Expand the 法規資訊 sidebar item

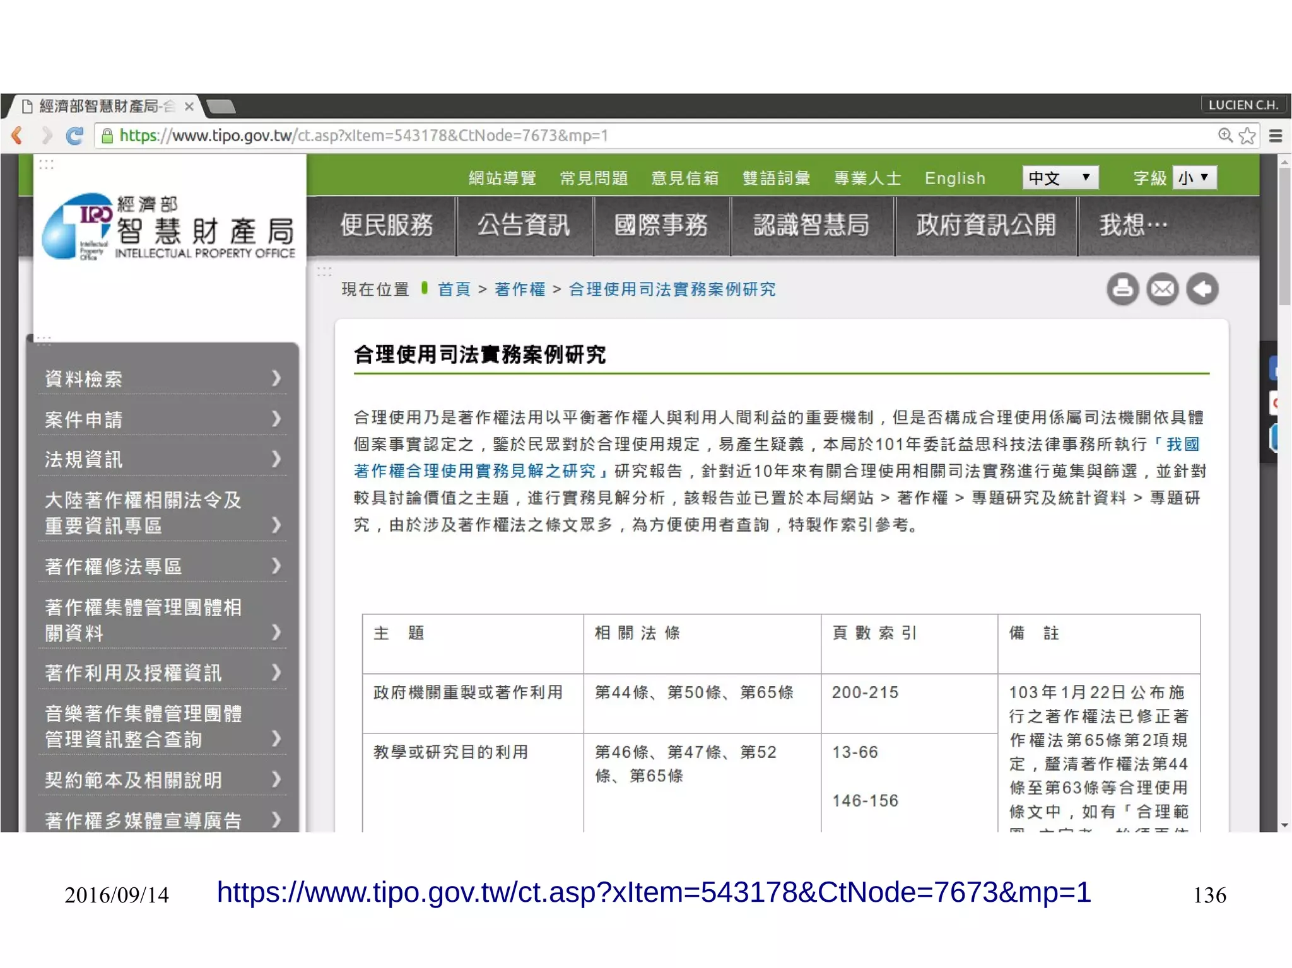163,459
